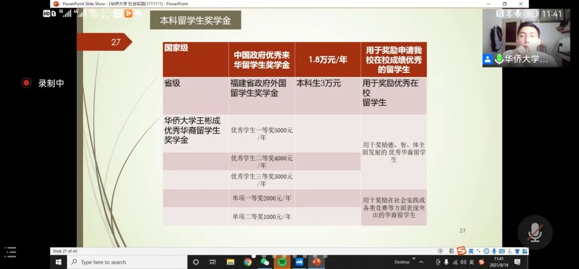Open the Windows Start menu

(58, 262)
